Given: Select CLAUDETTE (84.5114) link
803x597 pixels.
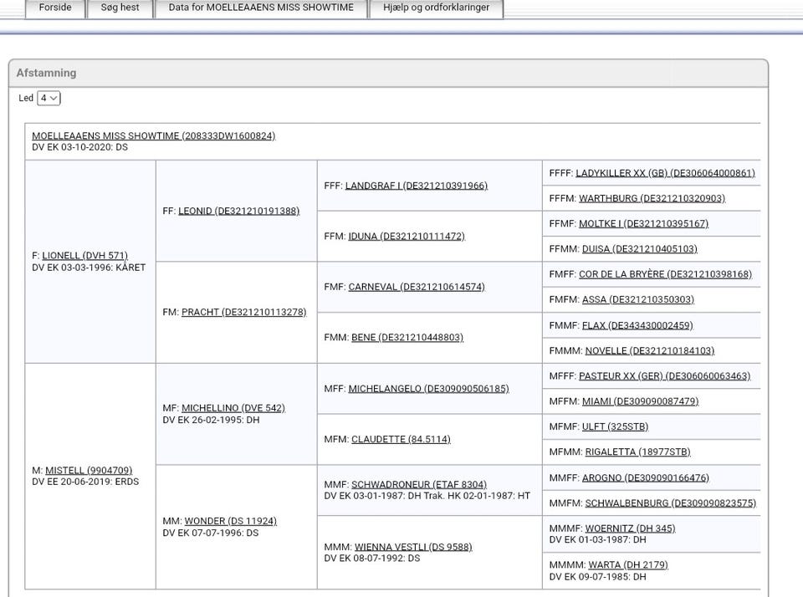Looking at the screenshot, I should (x=401, y=439).
